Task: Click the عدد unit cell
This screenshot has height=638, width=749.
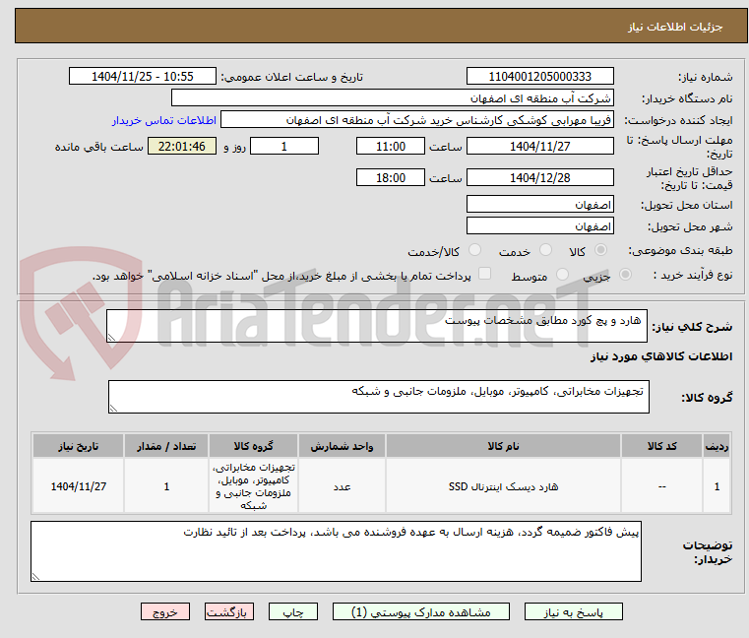Action: point(342,486)
